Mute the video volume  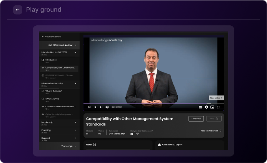(x=107, y=107)
